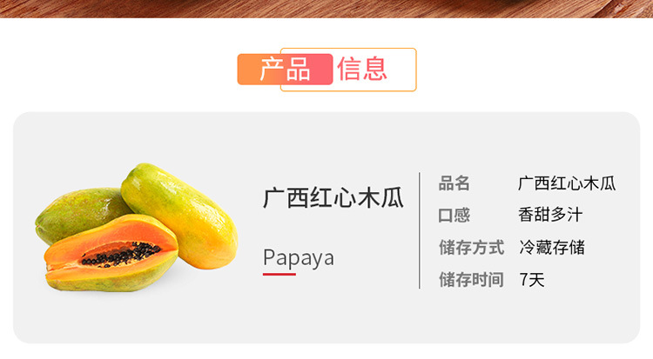Click the red underline below Papaya

279,274
